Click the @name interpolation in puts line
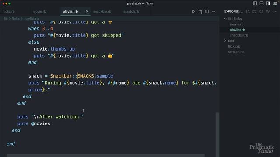Screen dimensions: 280x157 pos(118,83)
